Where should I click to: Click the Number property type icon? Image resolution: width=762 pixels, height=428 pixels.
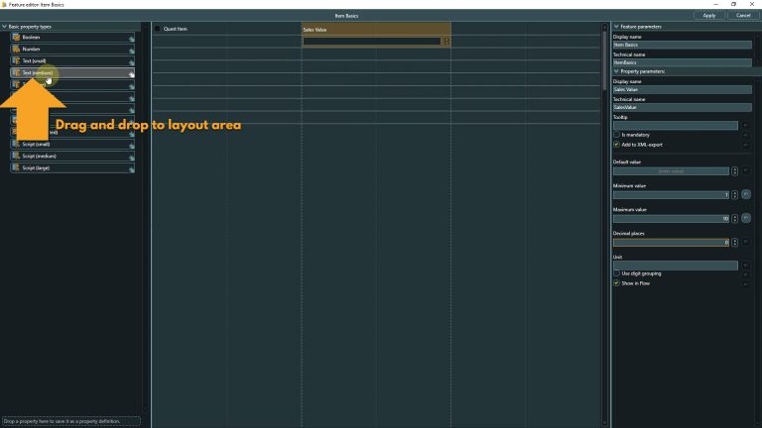pos(16,49)
